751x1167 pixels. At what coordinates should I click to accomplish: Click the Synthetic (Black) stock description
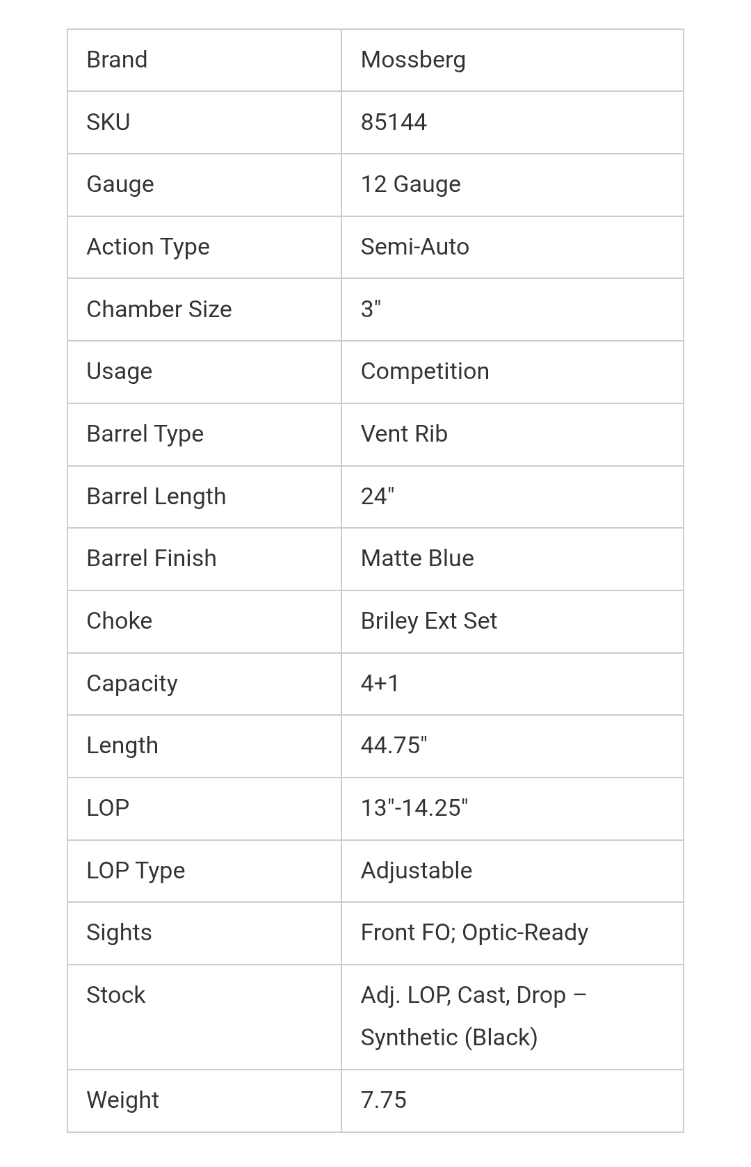click(x=449, y=1038)
